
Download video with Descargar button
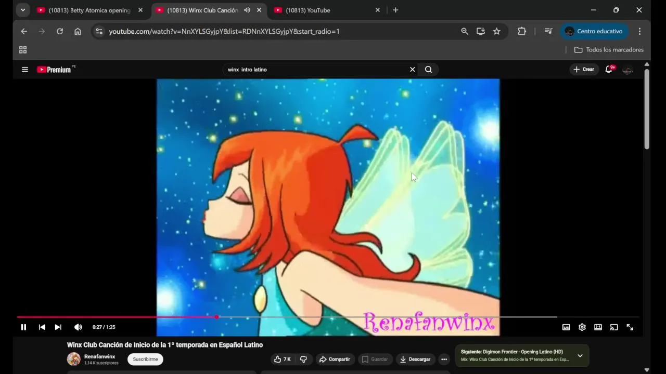(415, 359)
